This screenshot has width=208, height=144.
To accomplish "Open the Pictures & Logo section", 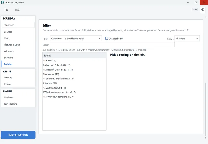I will (x=18, y=45).
